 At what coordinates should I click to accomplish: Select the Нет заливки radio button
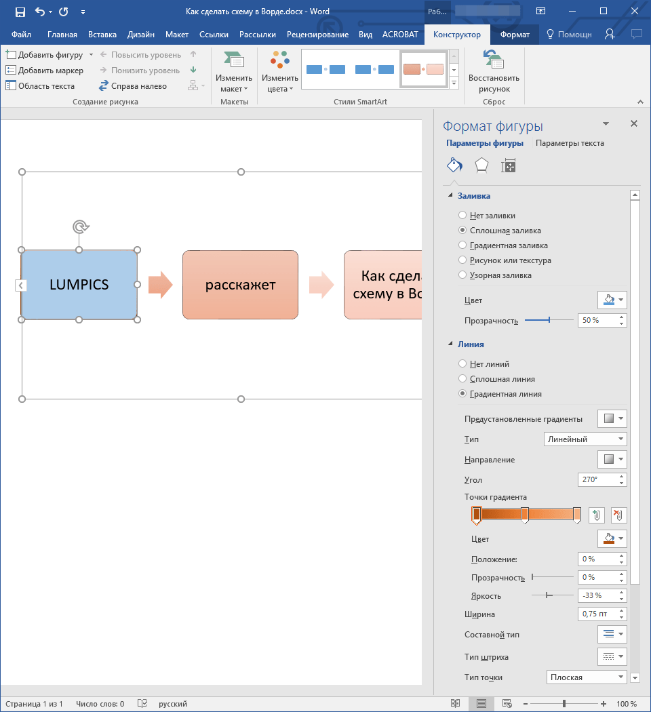pos(462,216)
